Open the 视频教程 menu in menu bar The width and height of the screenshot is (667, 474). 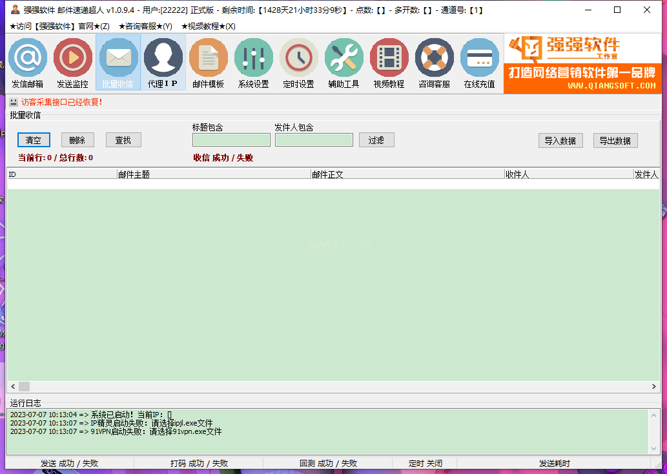click(x=208, y=26)
